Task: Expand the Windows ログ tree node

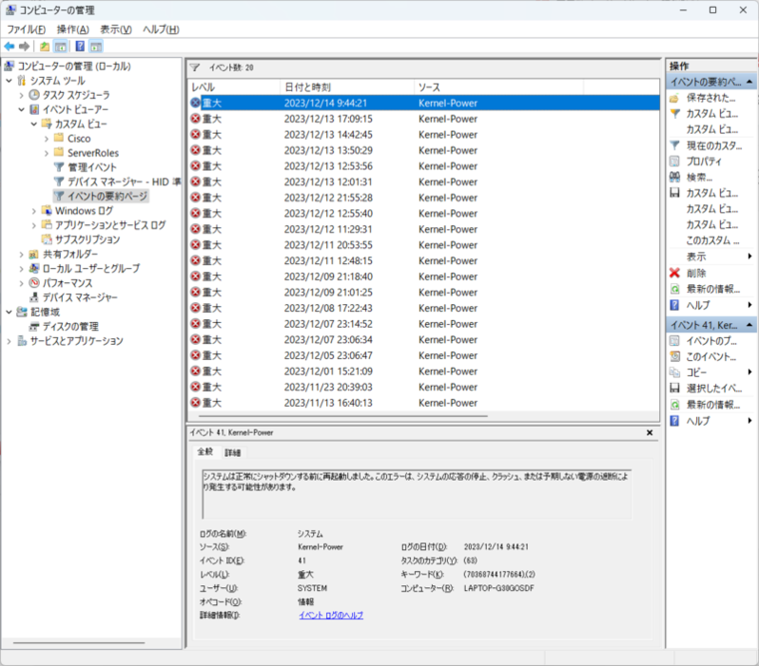Action: click(x=34, y=210)
